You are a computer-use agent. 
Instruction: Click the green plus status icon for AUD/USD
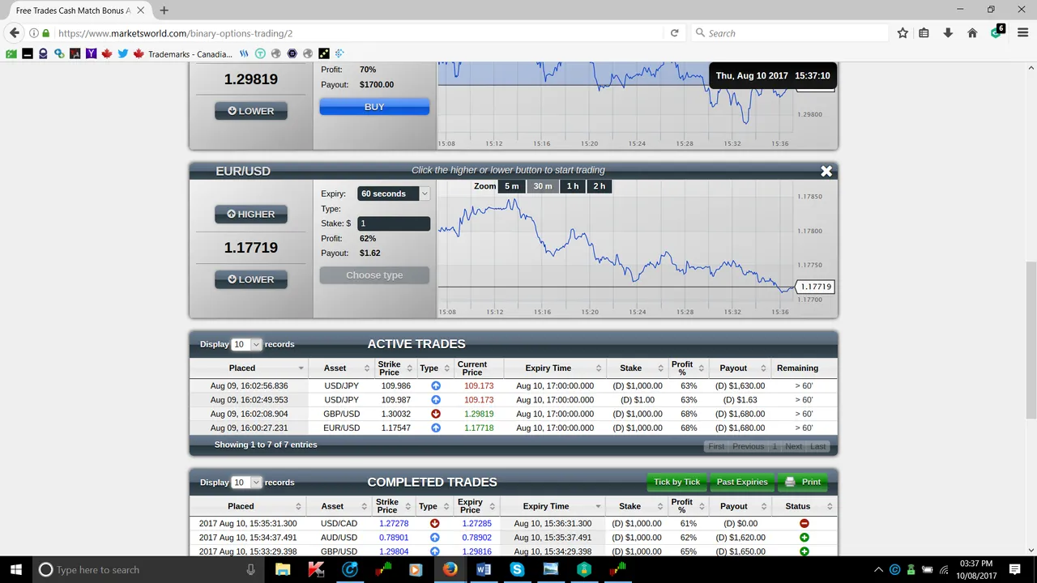pyautogui.click(x=804, y=538)
